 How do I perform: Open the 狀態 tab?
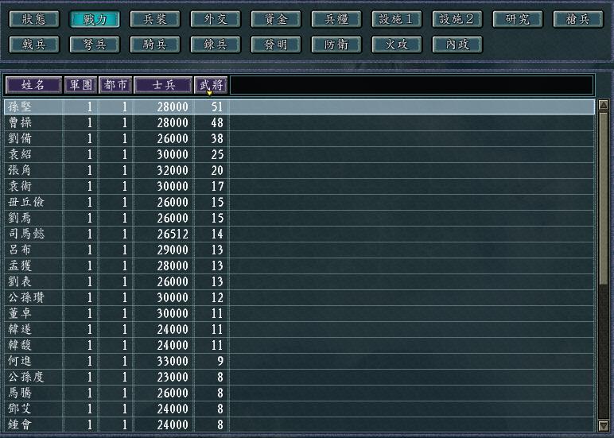click(34, 19)
